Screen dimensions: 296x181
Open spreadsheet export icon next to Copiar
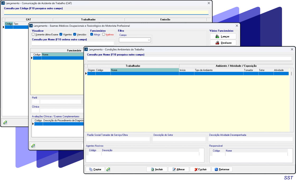click(x=108, y=169)
